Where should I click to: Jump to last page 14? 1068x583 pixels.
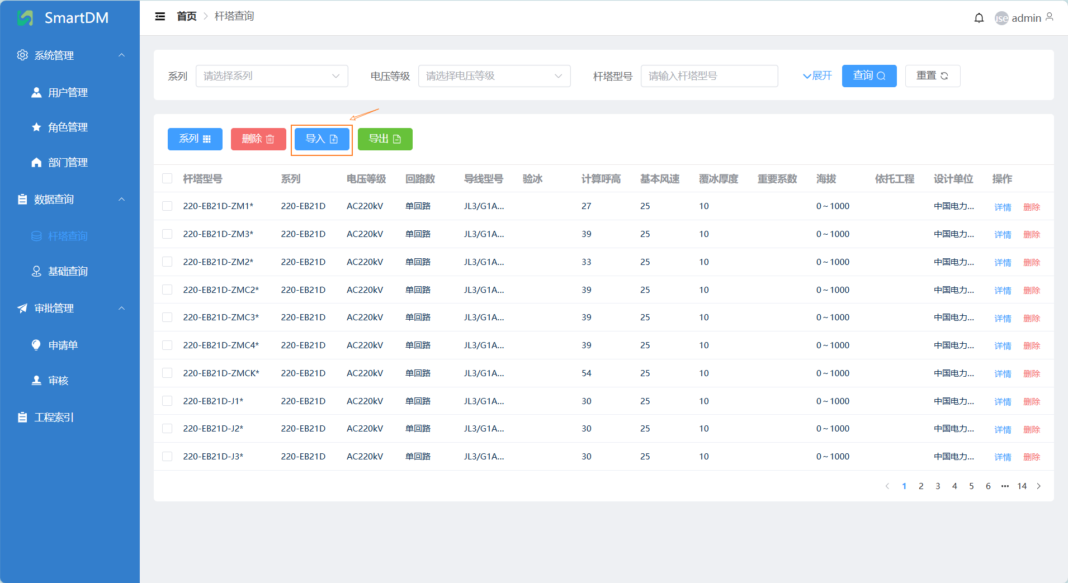tap(1022, 486)
